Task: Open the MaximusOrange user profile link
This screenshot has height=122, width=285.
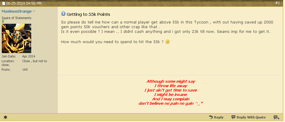Action: tap(17, 11)
